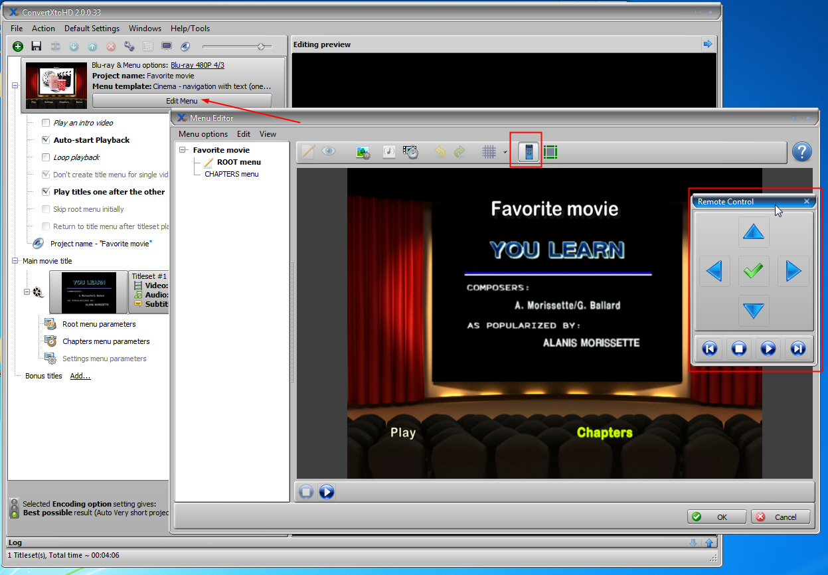828x575 pixels.
Task: Click the move down arrow icon
Action: [x=74, y=46]
